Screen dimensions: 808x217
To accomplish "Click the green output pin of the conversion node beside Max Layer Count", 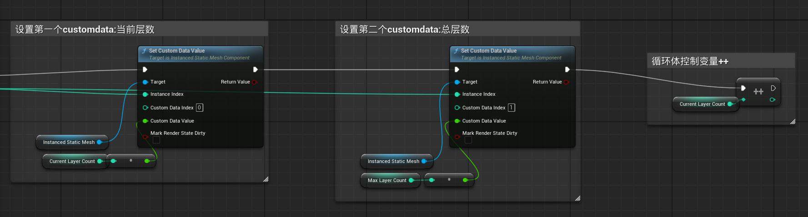I will (465, 180).
